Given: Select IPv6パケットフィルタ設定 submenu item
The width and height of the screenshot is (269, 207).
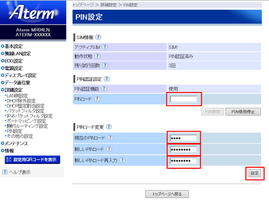Looking at the screenshot, I should (29, 116).
